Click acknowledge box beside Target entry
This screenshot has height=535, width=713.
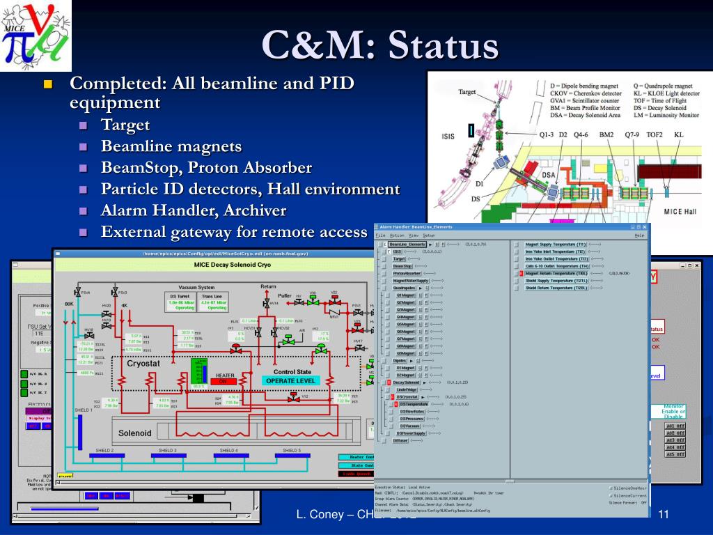click(384, 259)
